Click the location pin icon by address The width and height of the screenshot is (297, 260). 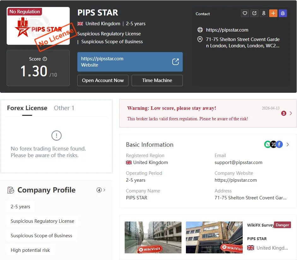[200, 39]
